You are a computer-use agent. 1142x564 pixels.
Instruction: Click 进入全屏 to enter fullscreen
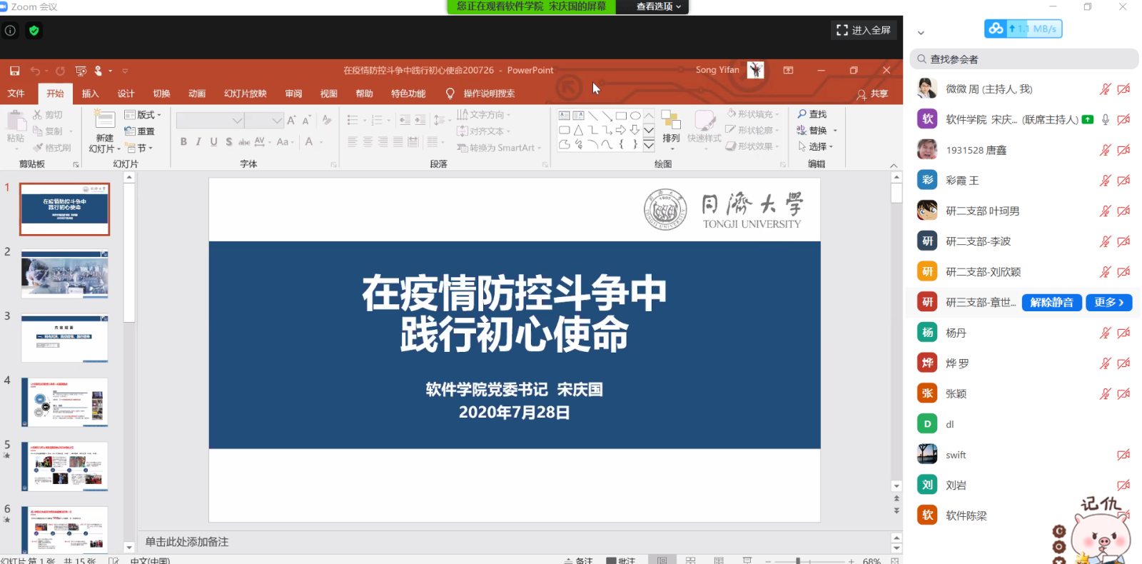click(x=864, y=30)
